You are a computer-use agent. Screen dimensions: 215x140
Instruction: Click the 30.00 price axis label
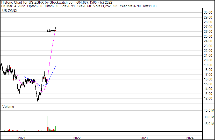pyautogui.click(x=208, y=12)
